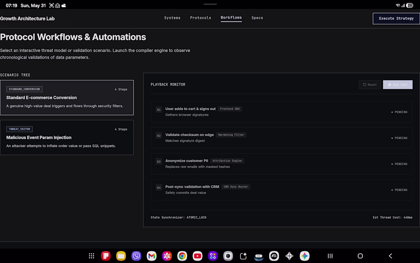Viewport: 420px width, 263px height.
Task: Open the YouTube app icon
Action: tap(197, 256)
